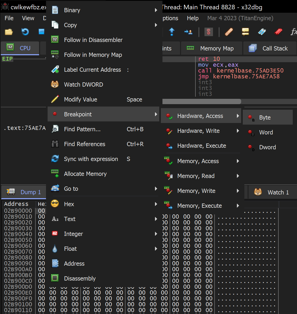The height and width of the screenshot is (314, 297).
Task: Click the Float water drop icon
Action: click(55, 248)
